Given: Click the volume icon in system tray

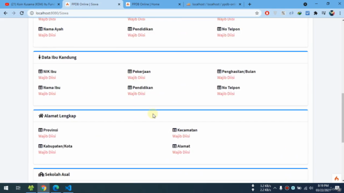Looking at the screenshot, I should coord(311,188).
